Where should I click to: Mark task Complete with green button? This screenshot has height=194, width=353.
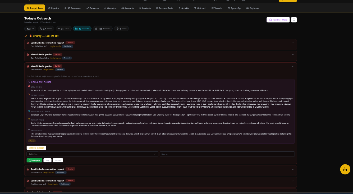click(34, 160)
